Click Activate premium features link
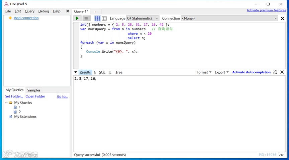289x160 pixels. 266,10
